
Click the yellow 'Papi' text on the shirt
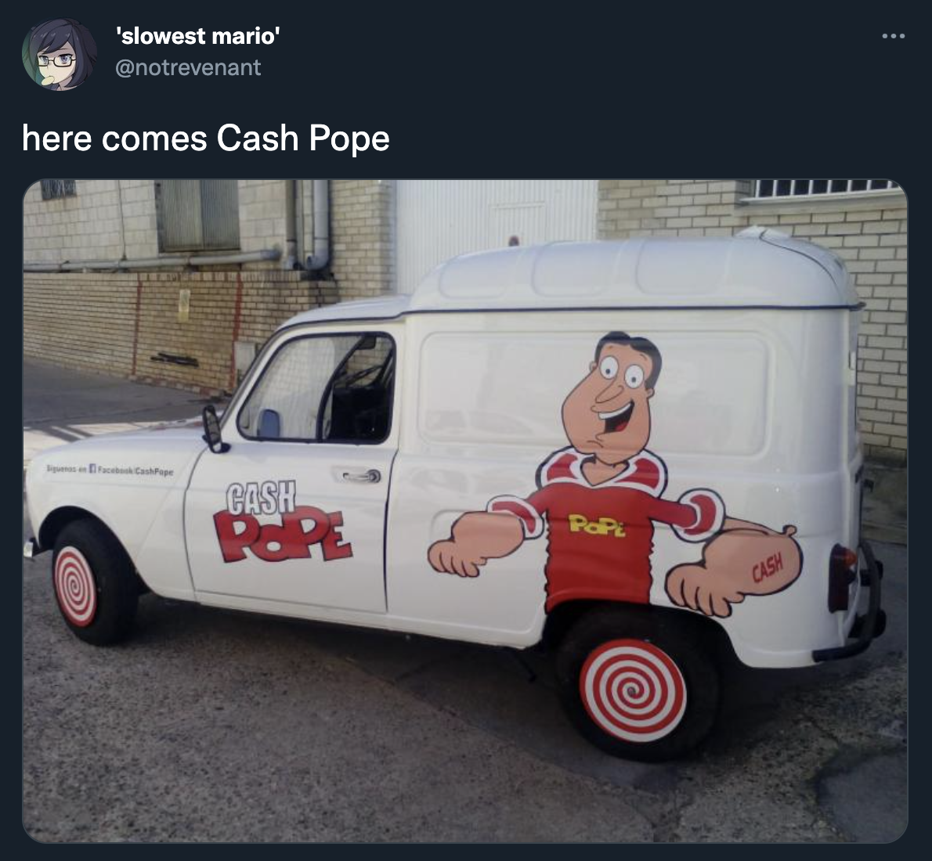[597, 524]
